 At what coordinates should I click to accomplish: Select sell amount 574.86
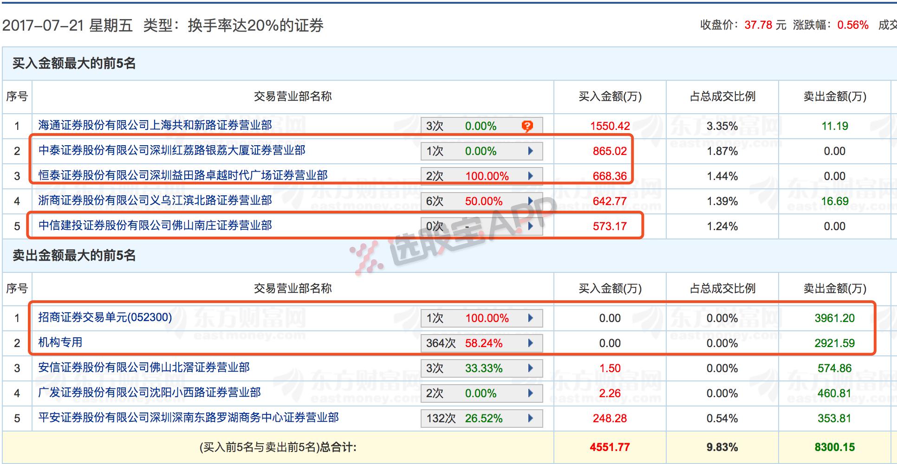pos(835,368)
